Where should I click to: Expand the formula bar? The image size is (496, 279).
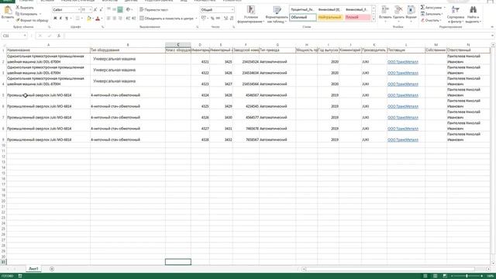tap(493, 36)
